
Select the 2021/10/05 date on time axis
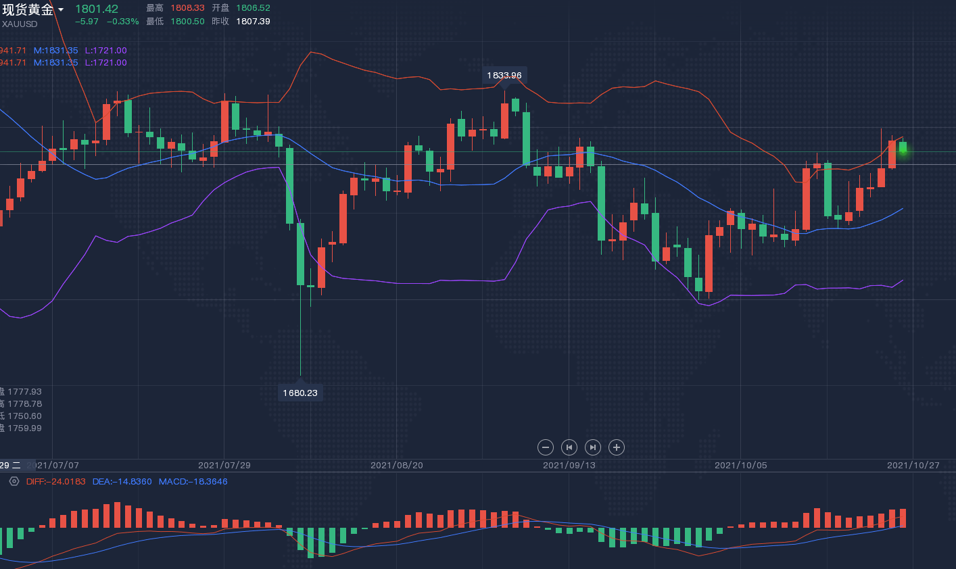(x=741, y=466)
